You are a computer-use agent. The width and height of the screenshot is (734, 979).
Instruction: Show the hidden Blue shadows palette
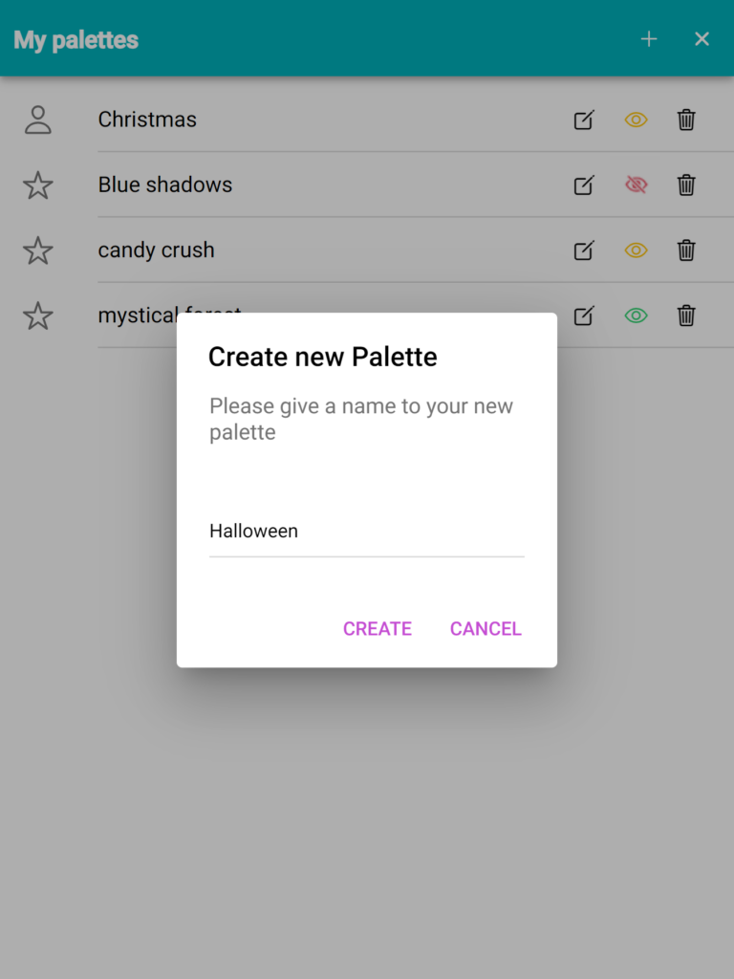click(x=636, y=185)
